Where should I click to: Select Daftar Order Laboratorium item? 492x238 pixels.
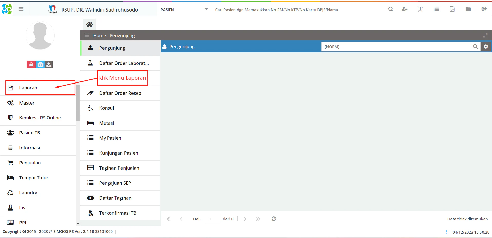pos(120,63)
